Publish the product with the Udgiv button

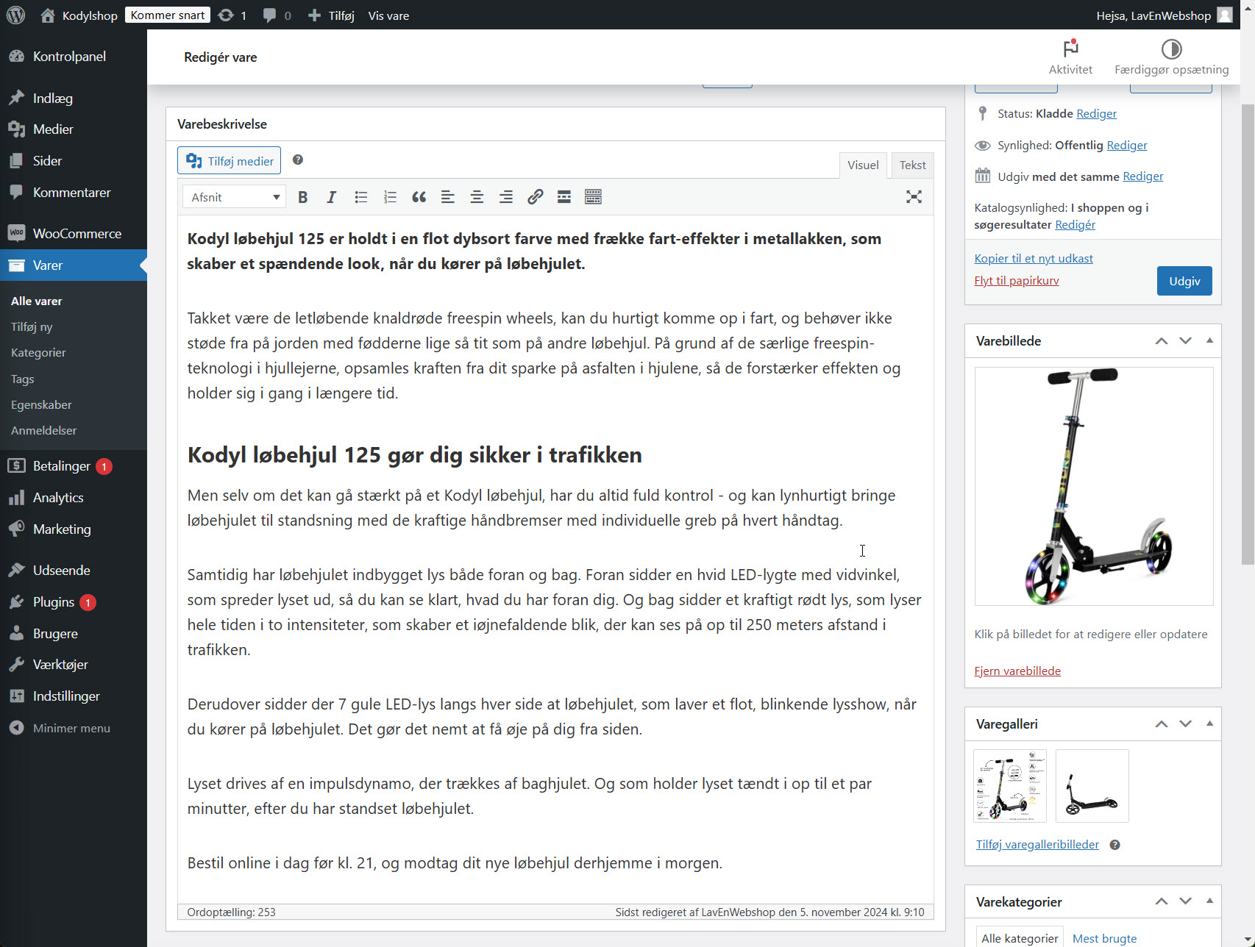1184,280
